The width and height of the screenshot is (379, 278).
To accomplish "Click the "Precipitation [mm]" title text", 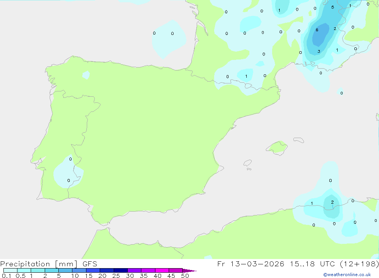I will pos(39,264).
